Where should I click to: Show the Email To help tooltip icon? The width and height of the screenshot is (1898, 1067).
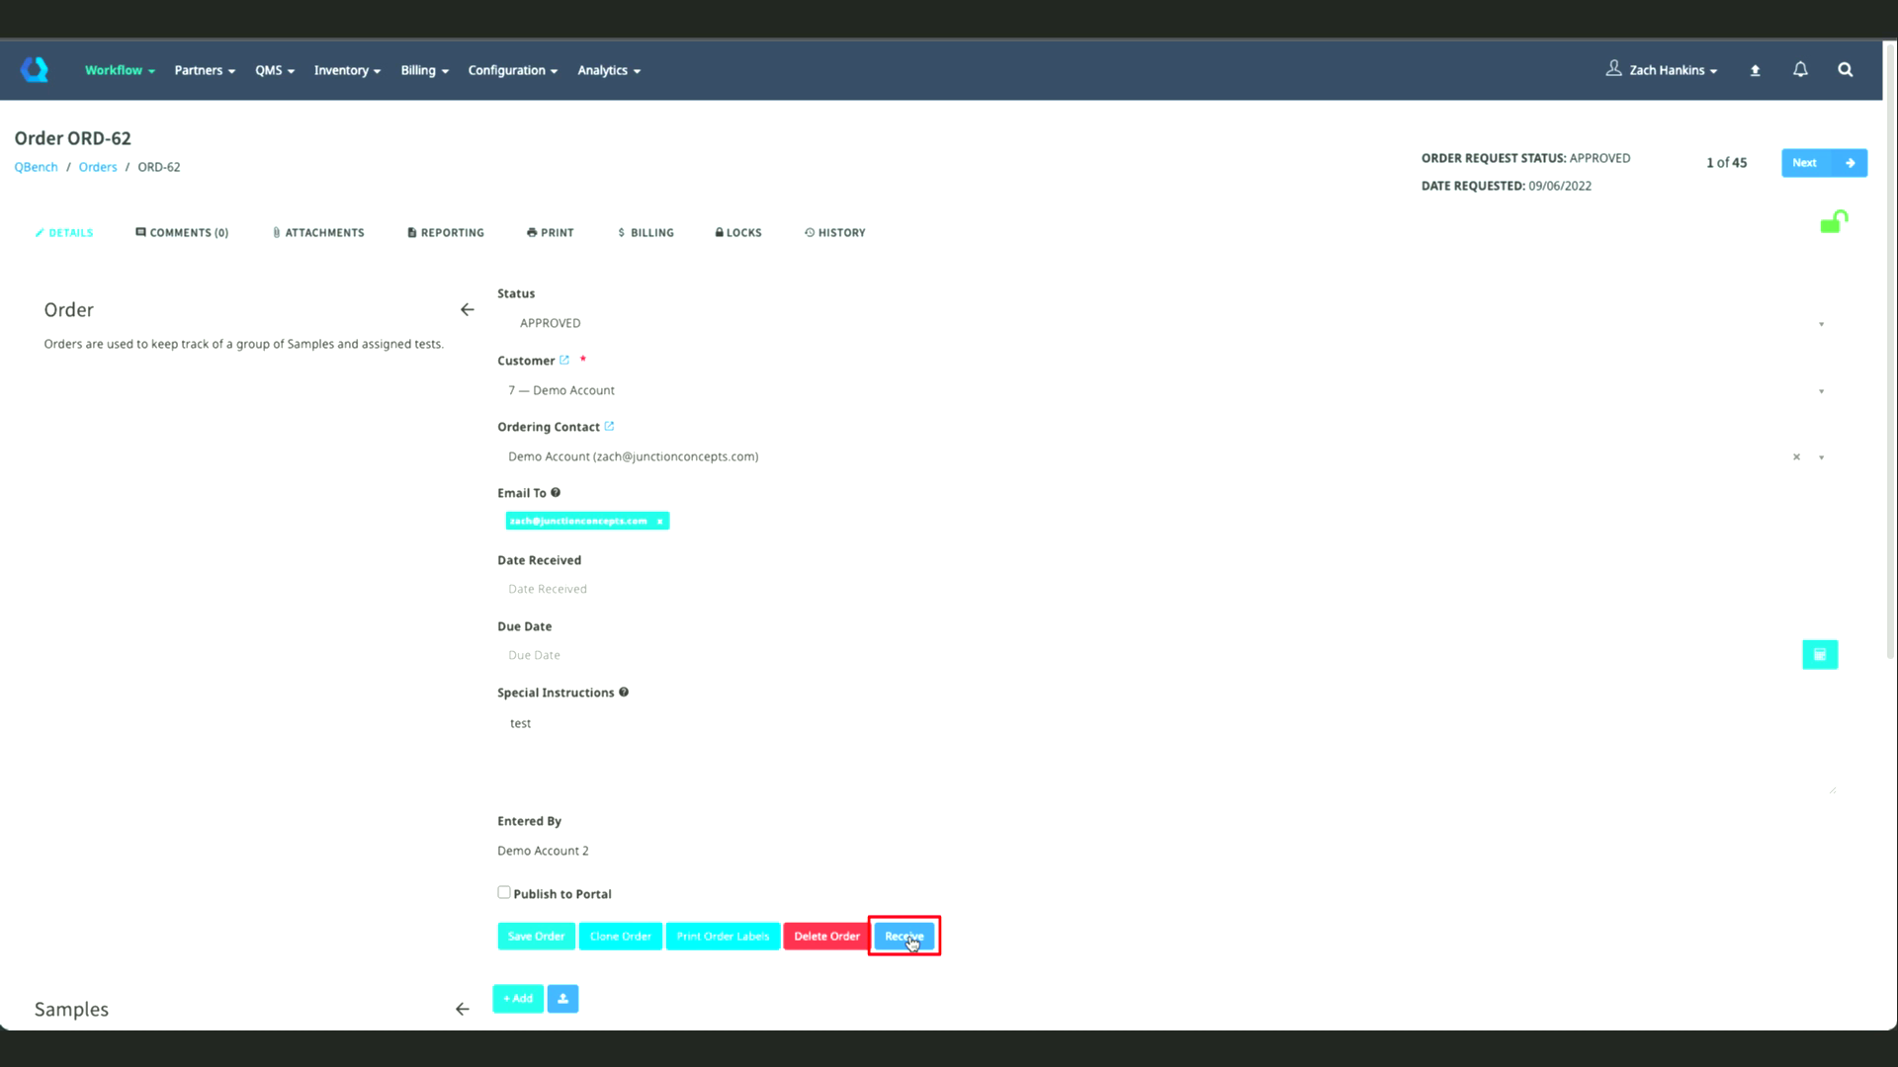click(x=556, y=492)
